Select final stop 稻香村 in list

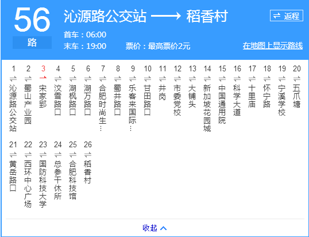[x=88, y=172]
